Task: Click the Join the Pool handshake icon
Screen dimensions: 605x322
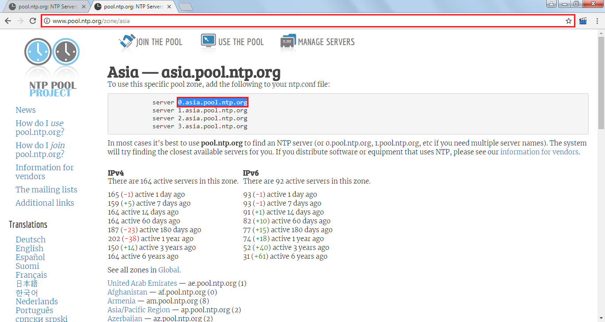Action: point(127,42)
